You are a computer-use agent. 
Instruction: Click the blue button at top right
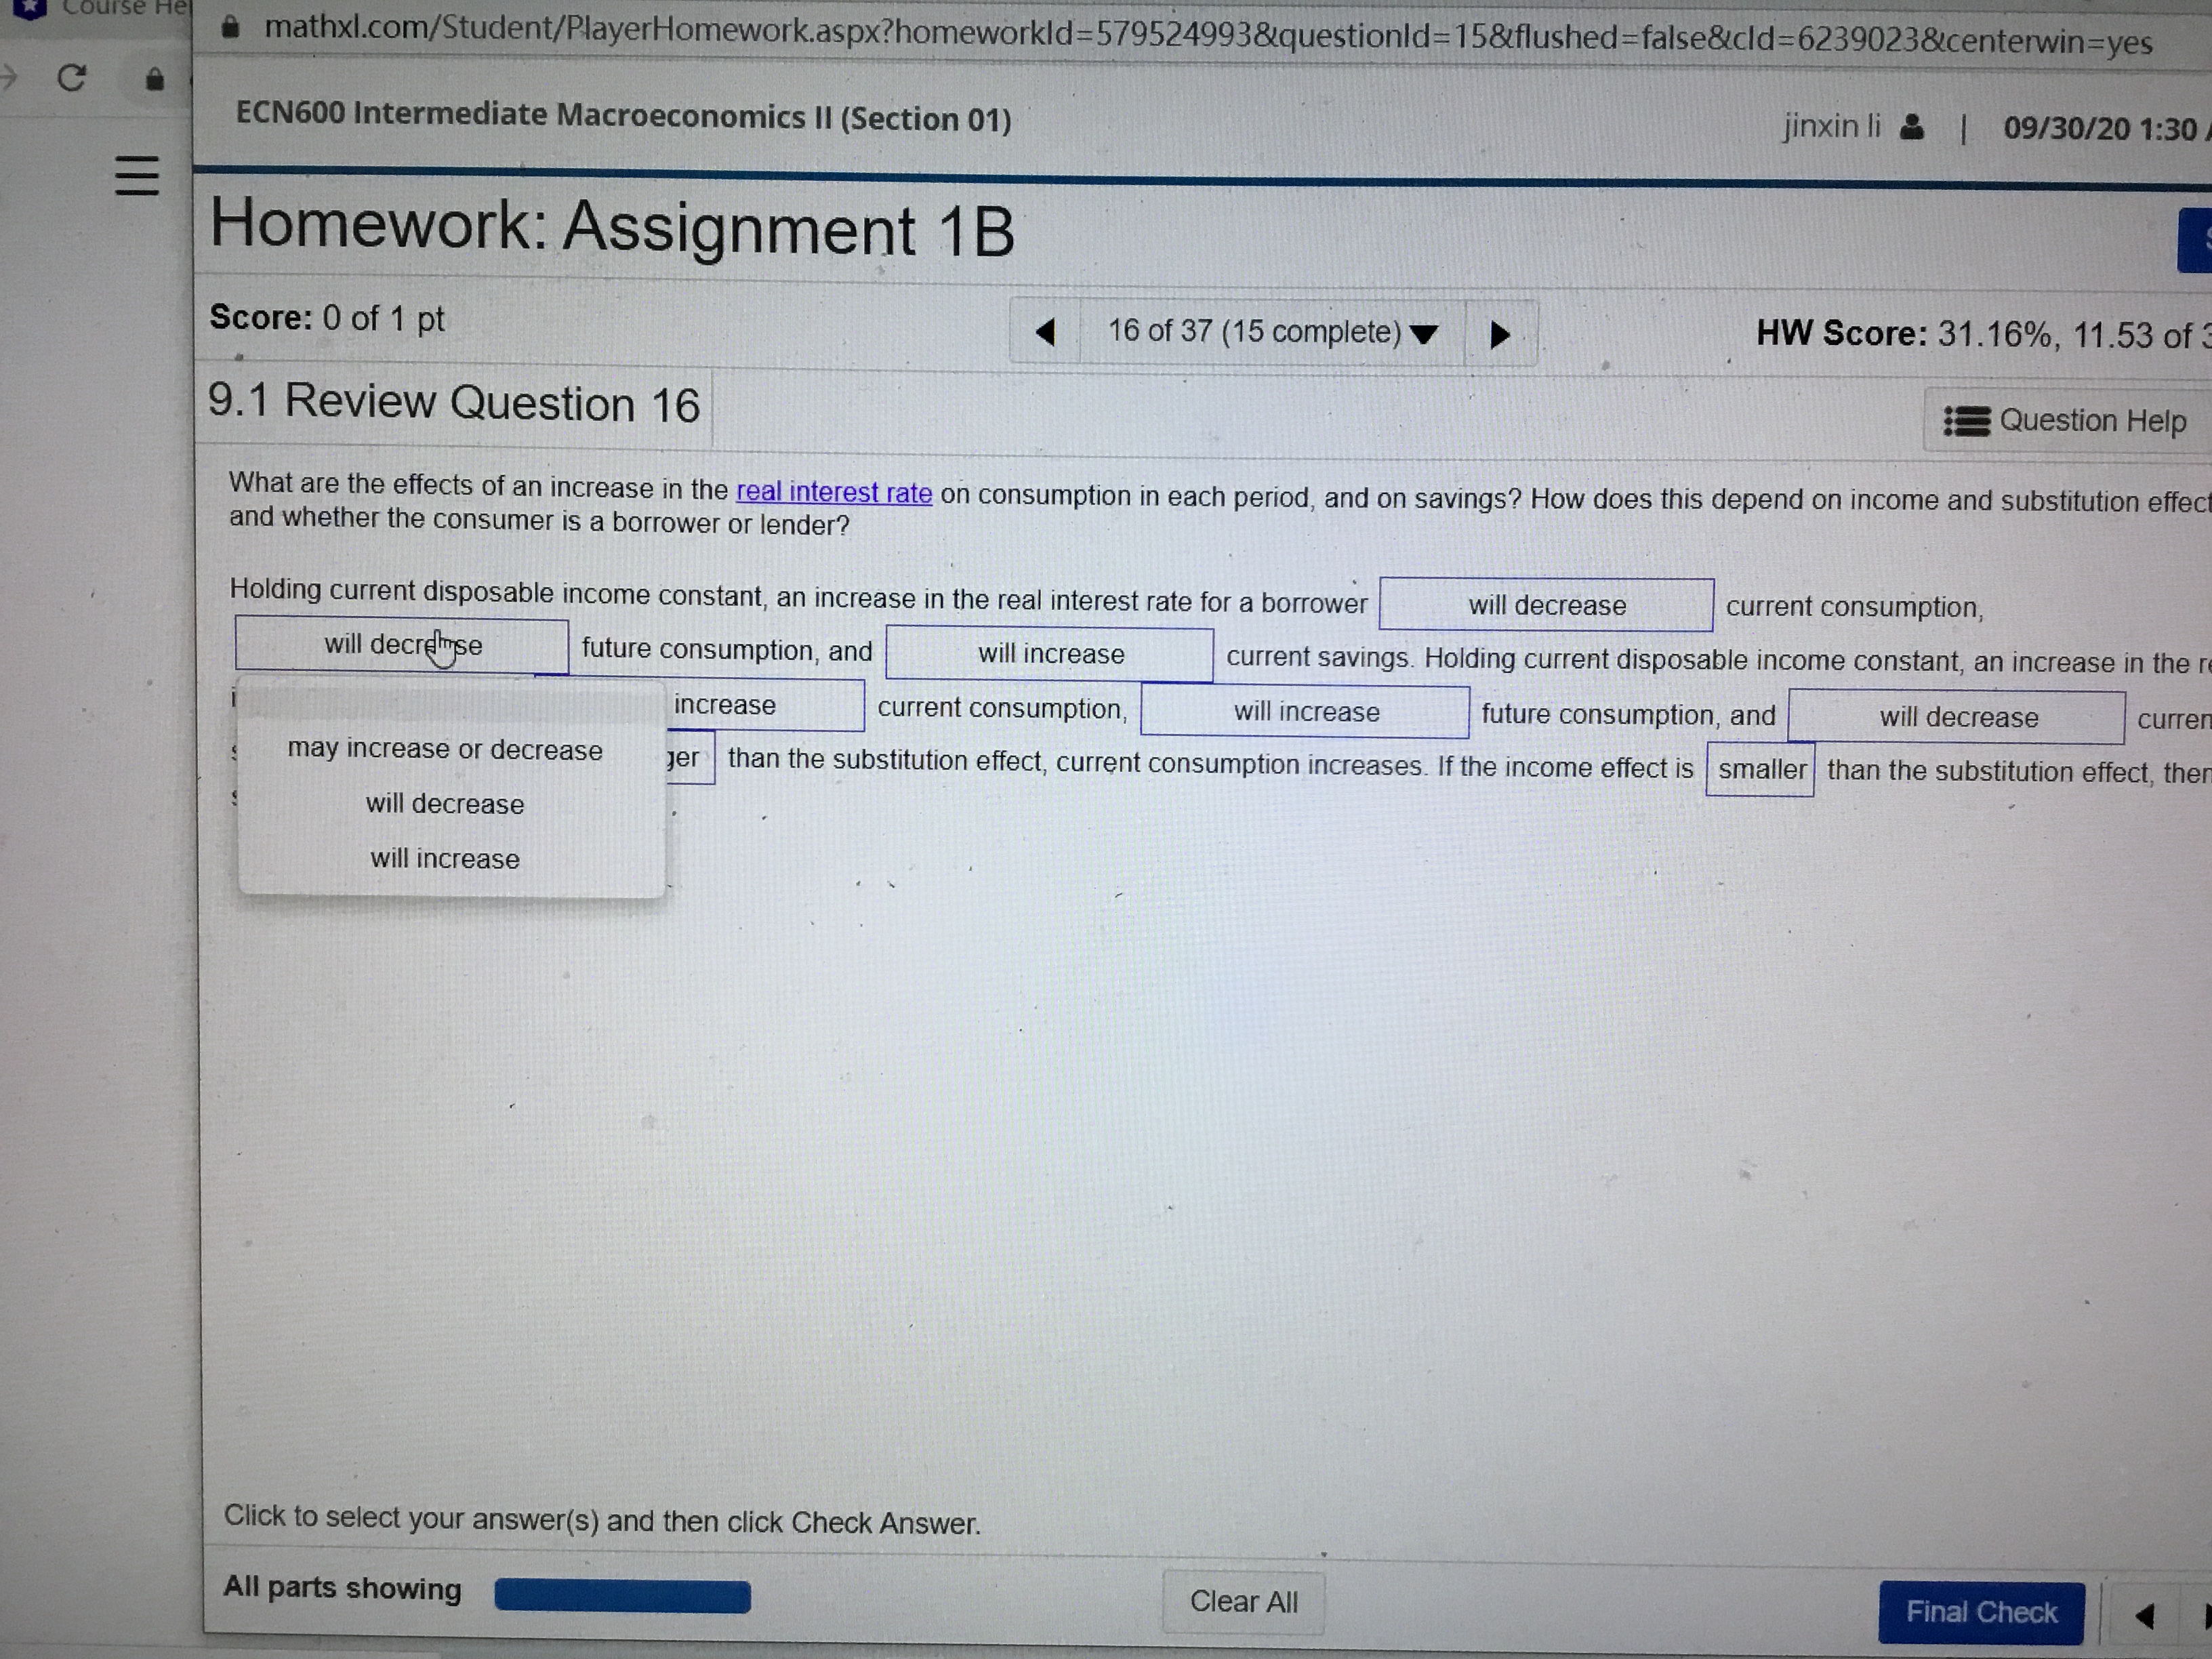pos(2194,240)
